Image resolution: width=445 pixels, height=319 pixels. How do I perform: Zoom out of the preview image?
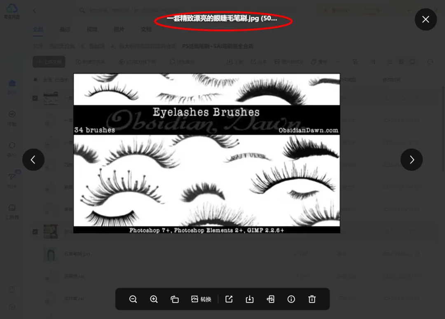click(133, 299)
